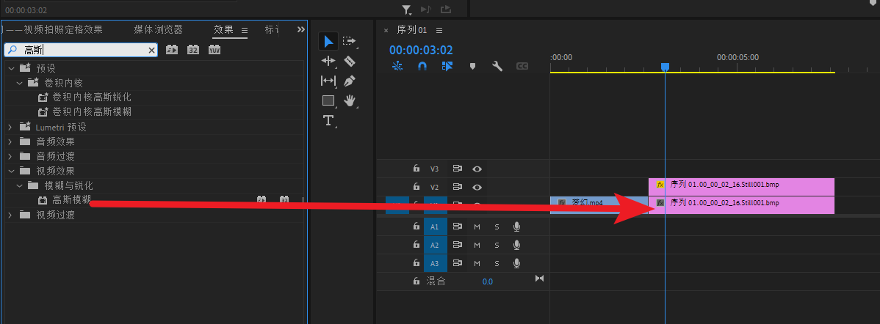This screenshot has height=324, width=880.
Task: Select the Pen tool
Action: 350,81
